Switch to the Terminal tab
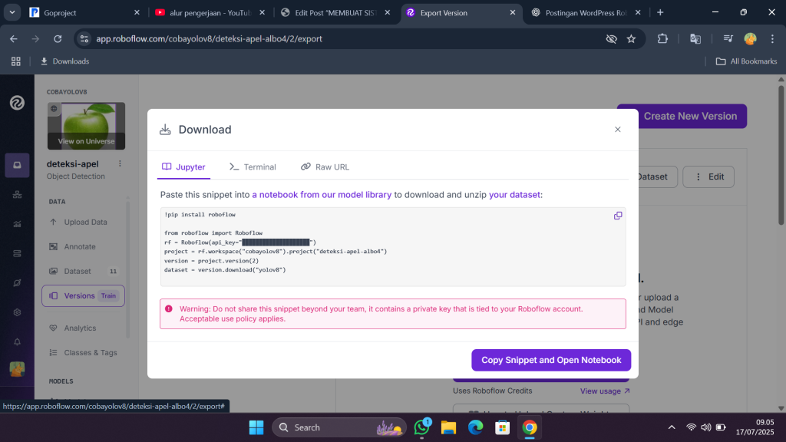 click(253, 167)
